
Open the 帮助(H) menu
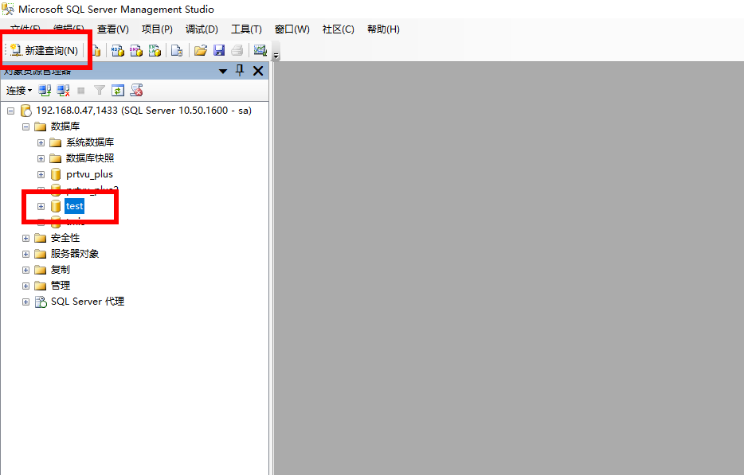(x=383, y=29)
